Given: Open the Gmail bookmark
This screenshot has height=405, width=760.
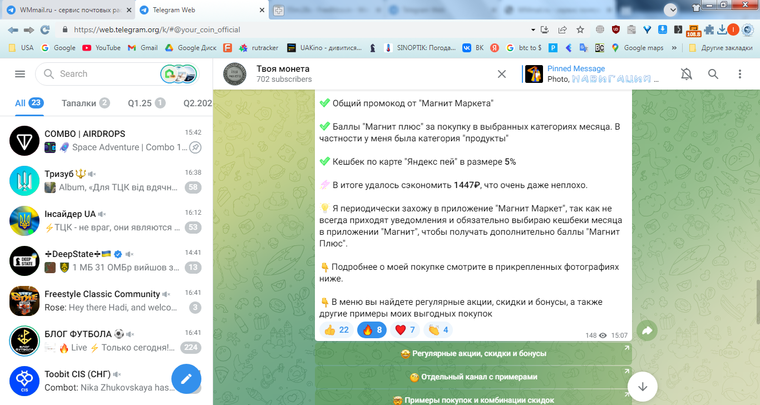Looking at the screenshot, I should coord(143,48).
